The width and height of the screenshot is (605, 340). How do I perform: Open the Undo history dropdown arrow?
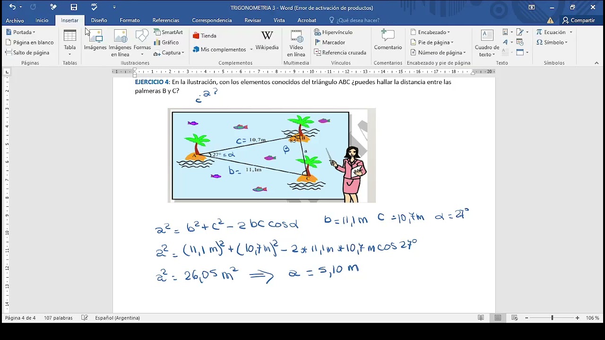click(x=21, y=8)
